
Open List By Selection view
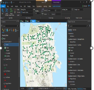7,30
